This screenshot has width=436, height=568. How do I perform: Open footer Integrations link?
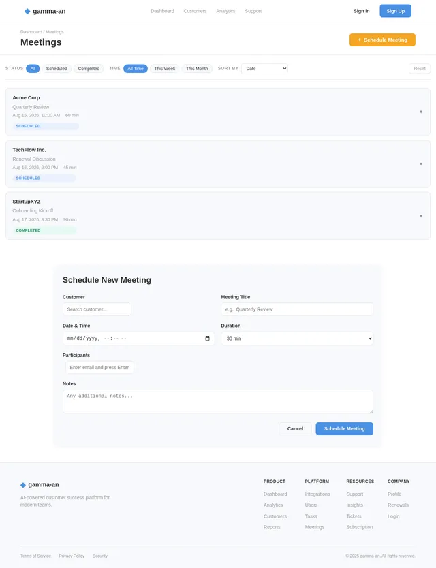tap(317, 494)
